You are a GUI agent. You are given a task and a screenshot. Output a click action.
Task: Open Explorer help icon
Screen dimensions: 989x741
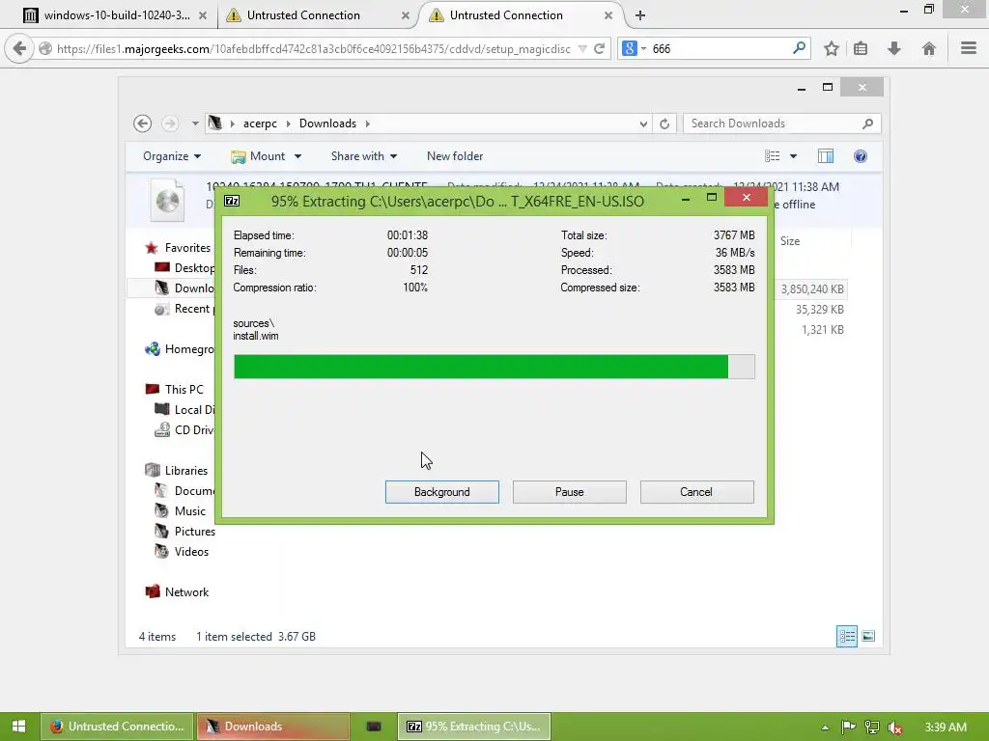coord(861,156)
